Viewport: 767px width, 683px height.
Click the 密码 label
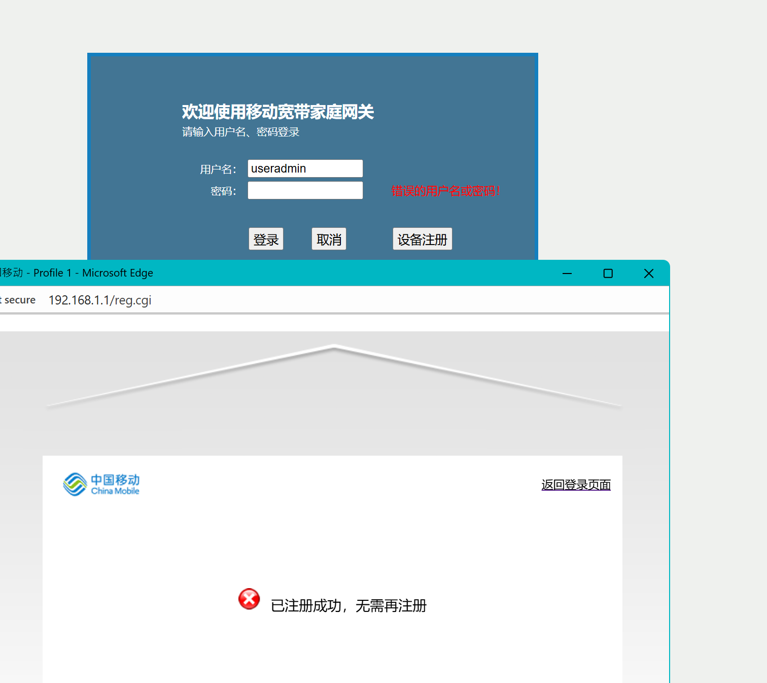(x=223, y=191)
